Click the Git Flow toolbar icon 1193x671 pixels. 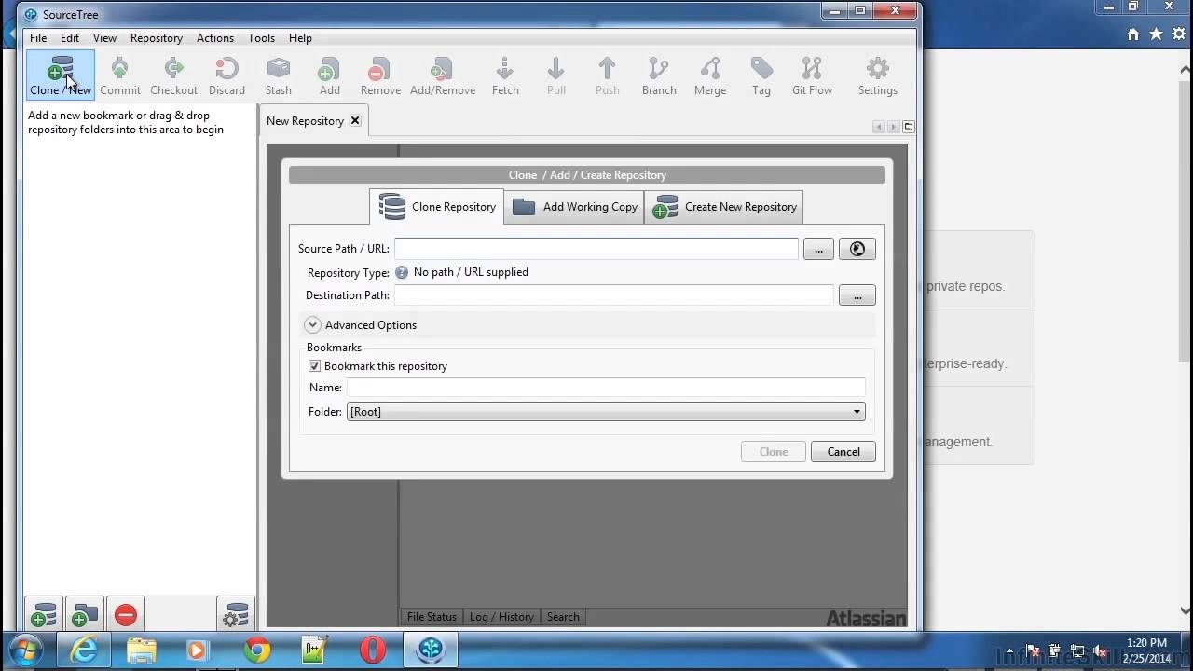point(812,75)
